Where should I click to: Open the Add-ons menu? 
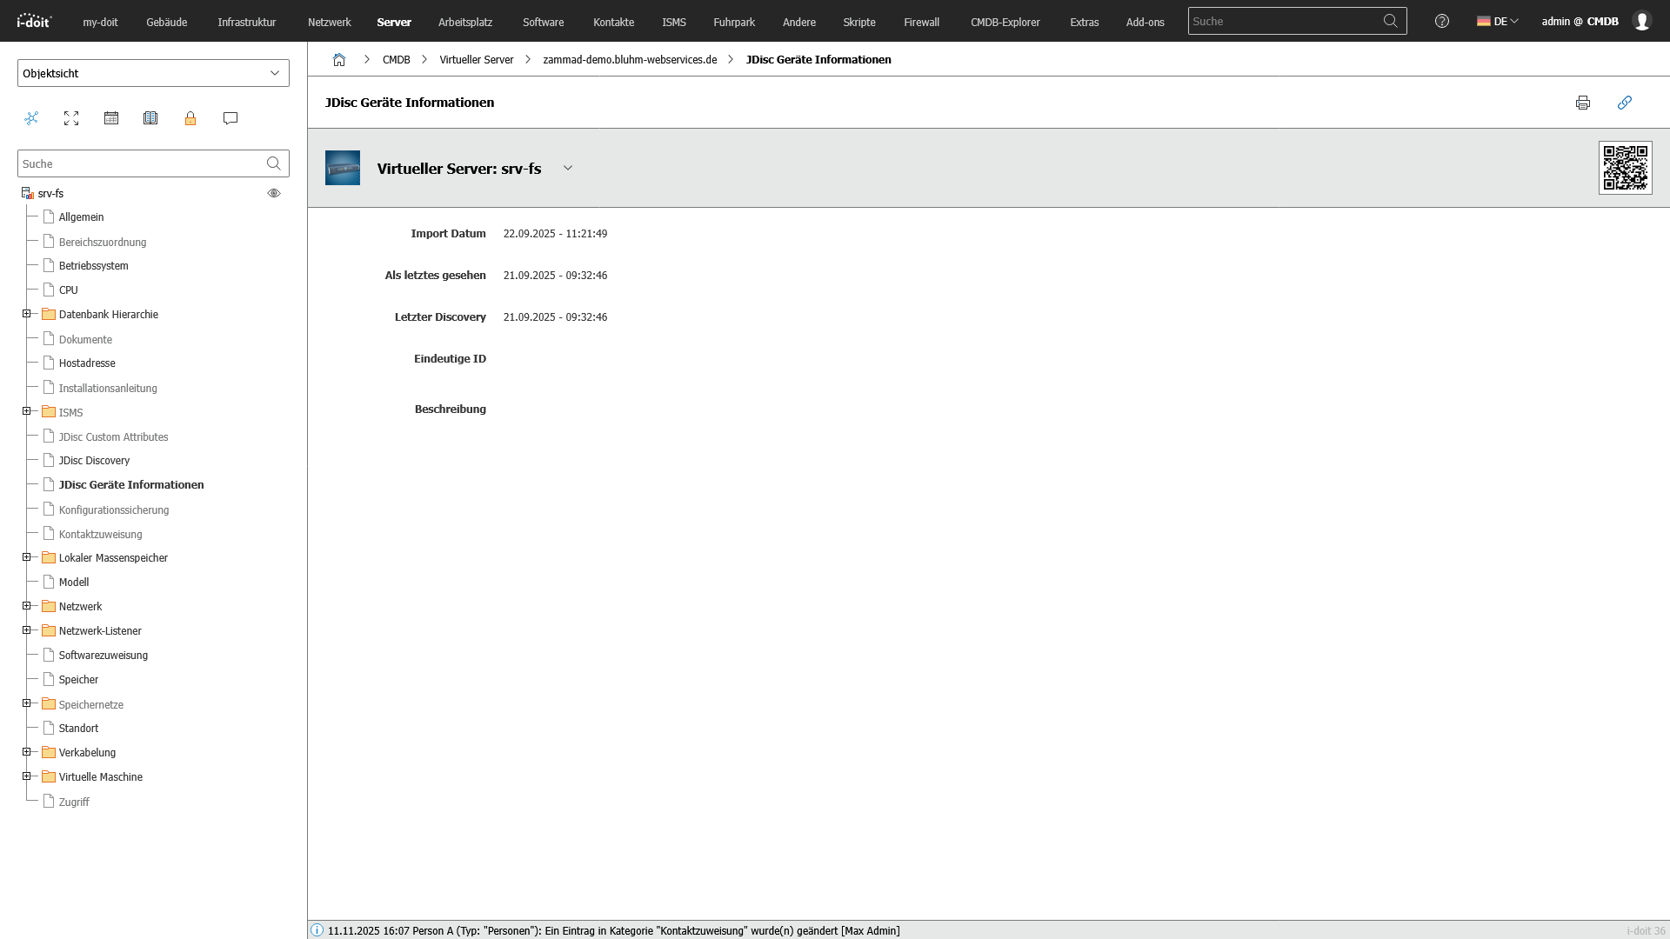[1145, 22]
